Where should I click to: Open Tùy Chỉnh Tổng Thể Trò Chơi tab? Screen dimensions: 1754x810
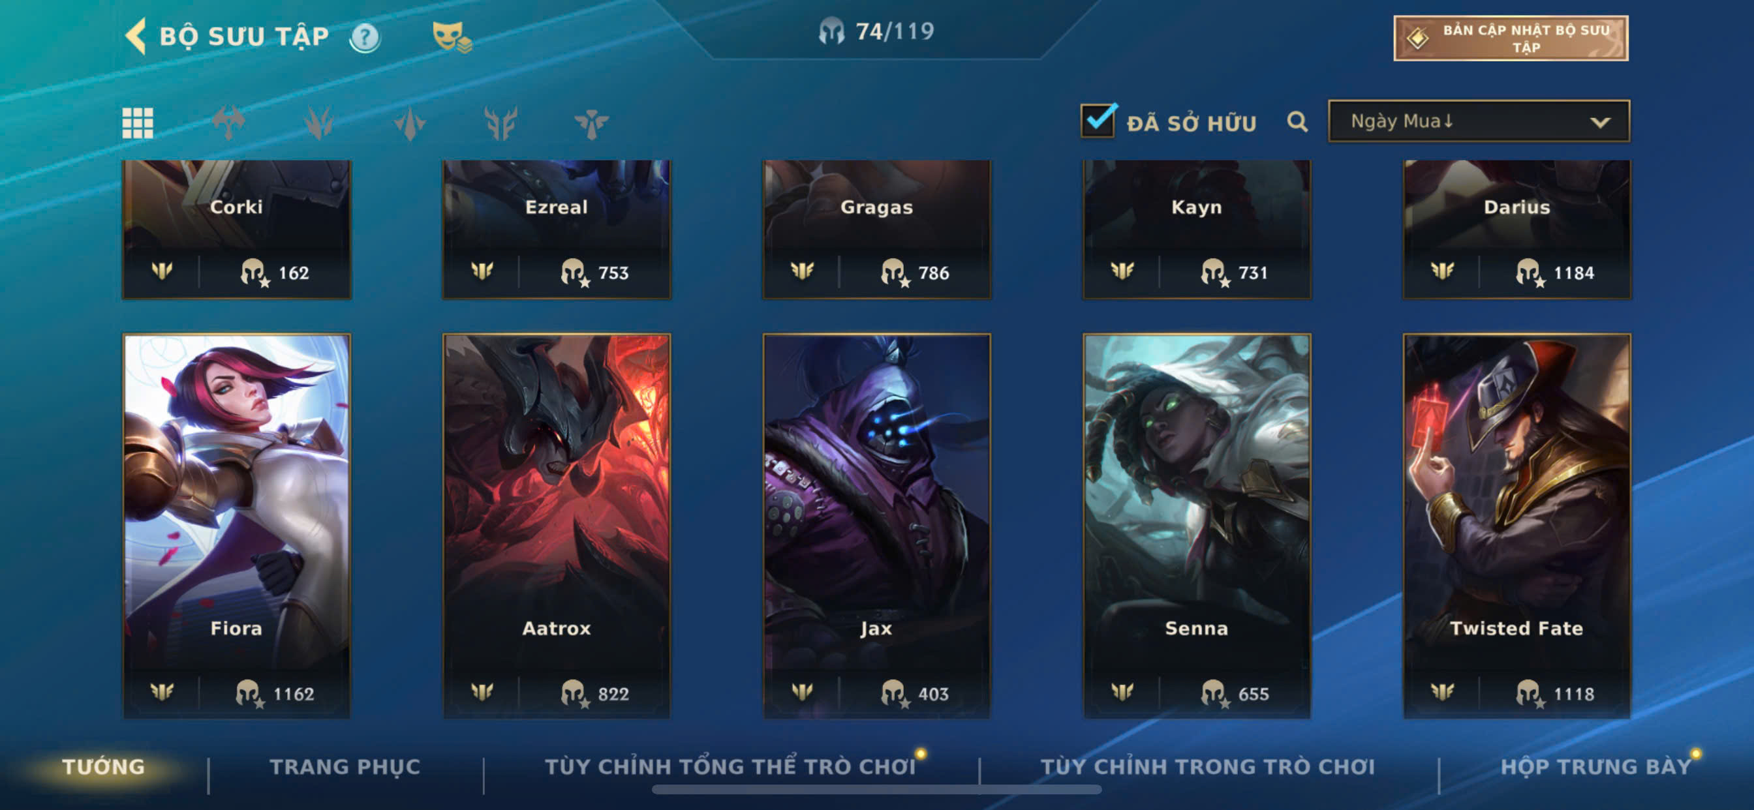730,766
